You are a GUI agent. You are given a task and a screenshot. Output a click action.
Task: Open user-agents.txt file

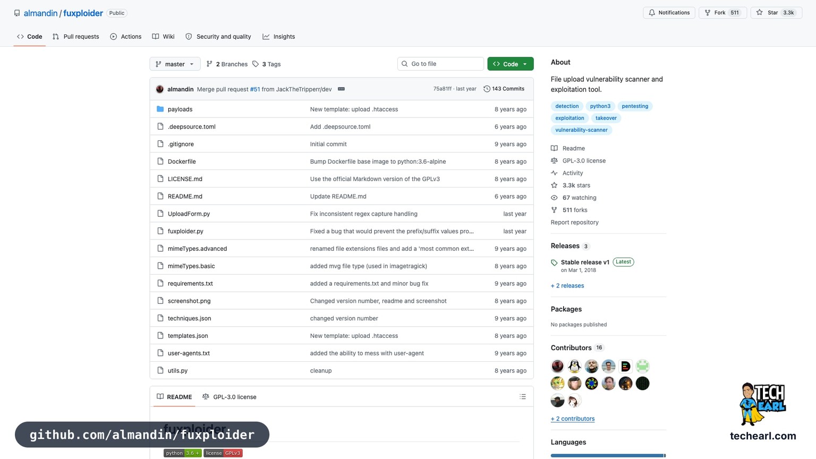(x=189, y=353)
